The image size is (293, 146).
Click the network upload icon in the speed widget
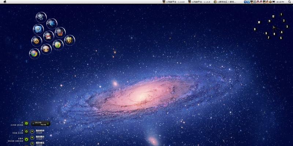click(x=33, y=123)
